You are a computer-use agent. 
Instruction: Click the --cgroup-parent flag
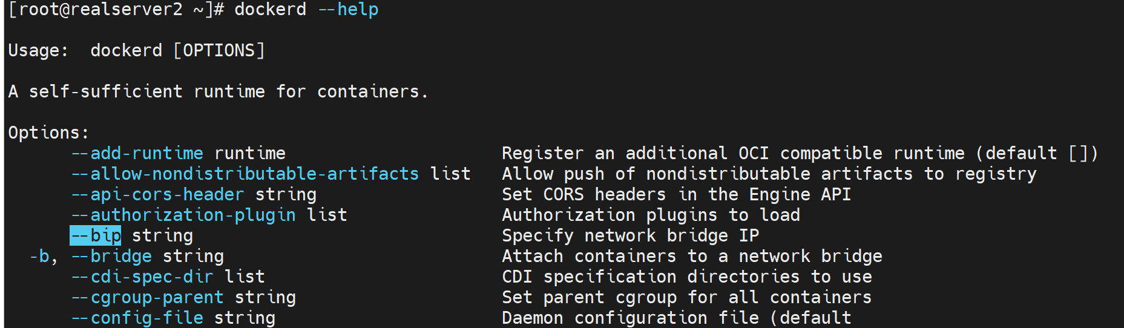pos(148,297)
